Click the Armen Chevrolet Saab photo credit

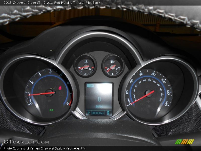click(x=44, y=148)
